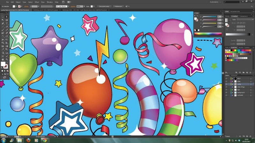Switch to the Transparency panel tab
This screenshot has height=143, width=255.
[243, 16]
